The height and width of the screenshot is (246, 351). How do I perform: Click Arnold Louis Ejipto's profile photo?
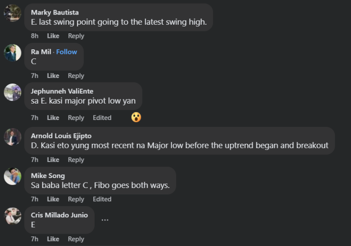12,136
